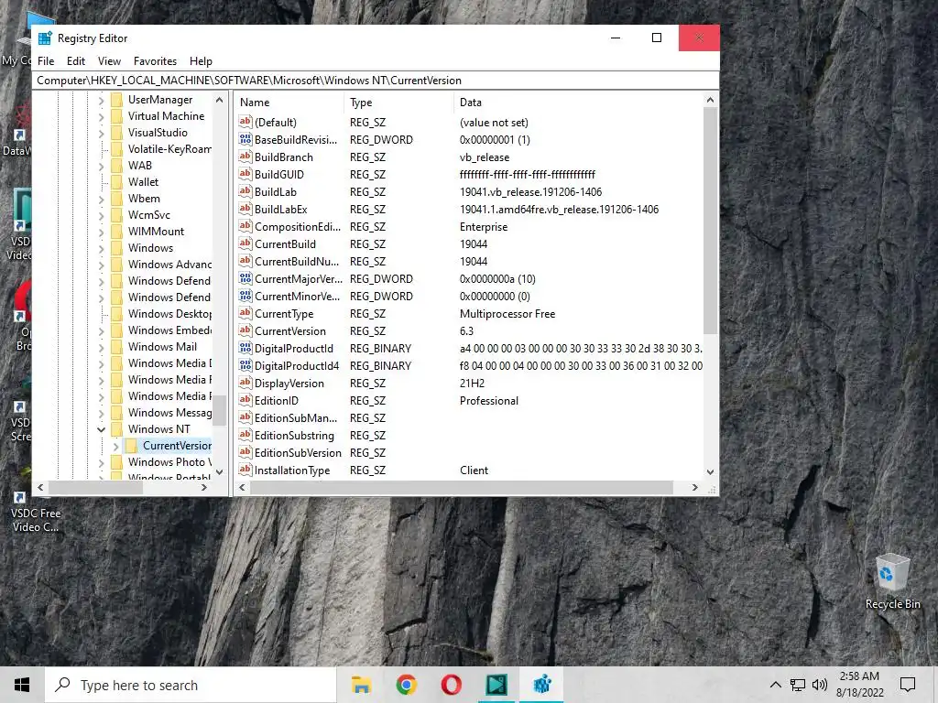This screenshot has width=938, height=703.
Task: Collapse the Windows NT tree node
Action: click(101, 429)
